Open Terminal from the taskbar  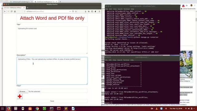point(51,109)
